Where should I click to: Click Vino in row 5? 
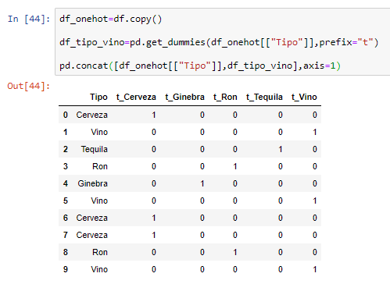click(x=99, y=201)
